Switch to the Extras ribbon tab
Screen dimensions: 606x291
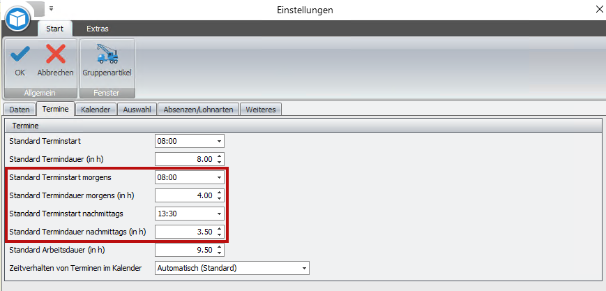pyautogui.click(x=97, y=29)
